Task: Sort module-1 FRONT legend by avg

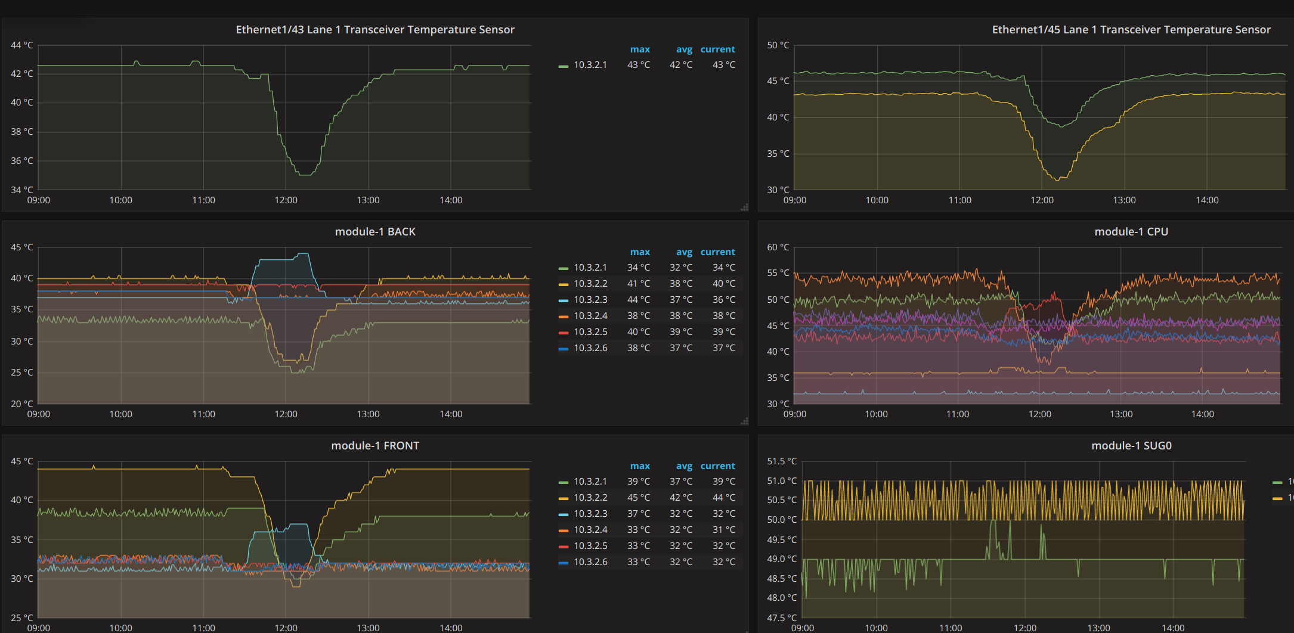Action: pos(684,466)
